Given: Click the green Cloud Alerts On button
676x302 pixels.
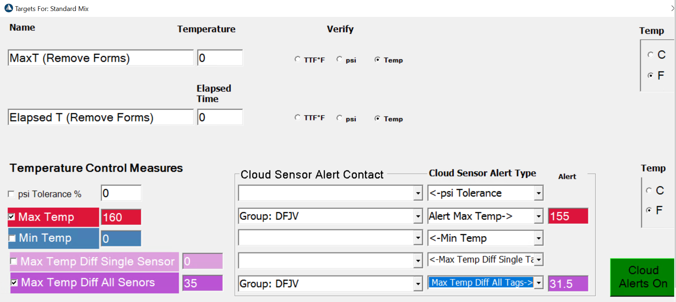Looking at the screenshot, I should coord(642,277).
